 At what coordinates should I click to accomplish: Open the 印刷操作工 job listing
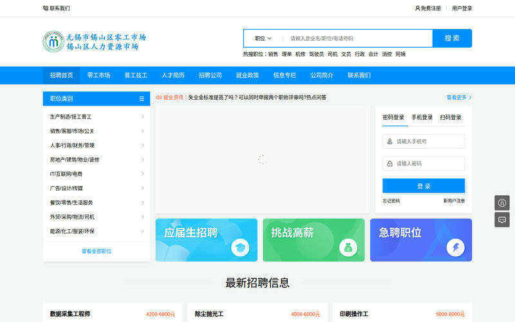point(354,314)
